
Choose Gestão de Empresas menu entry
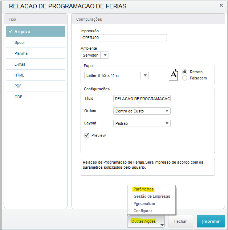(152, 196)
